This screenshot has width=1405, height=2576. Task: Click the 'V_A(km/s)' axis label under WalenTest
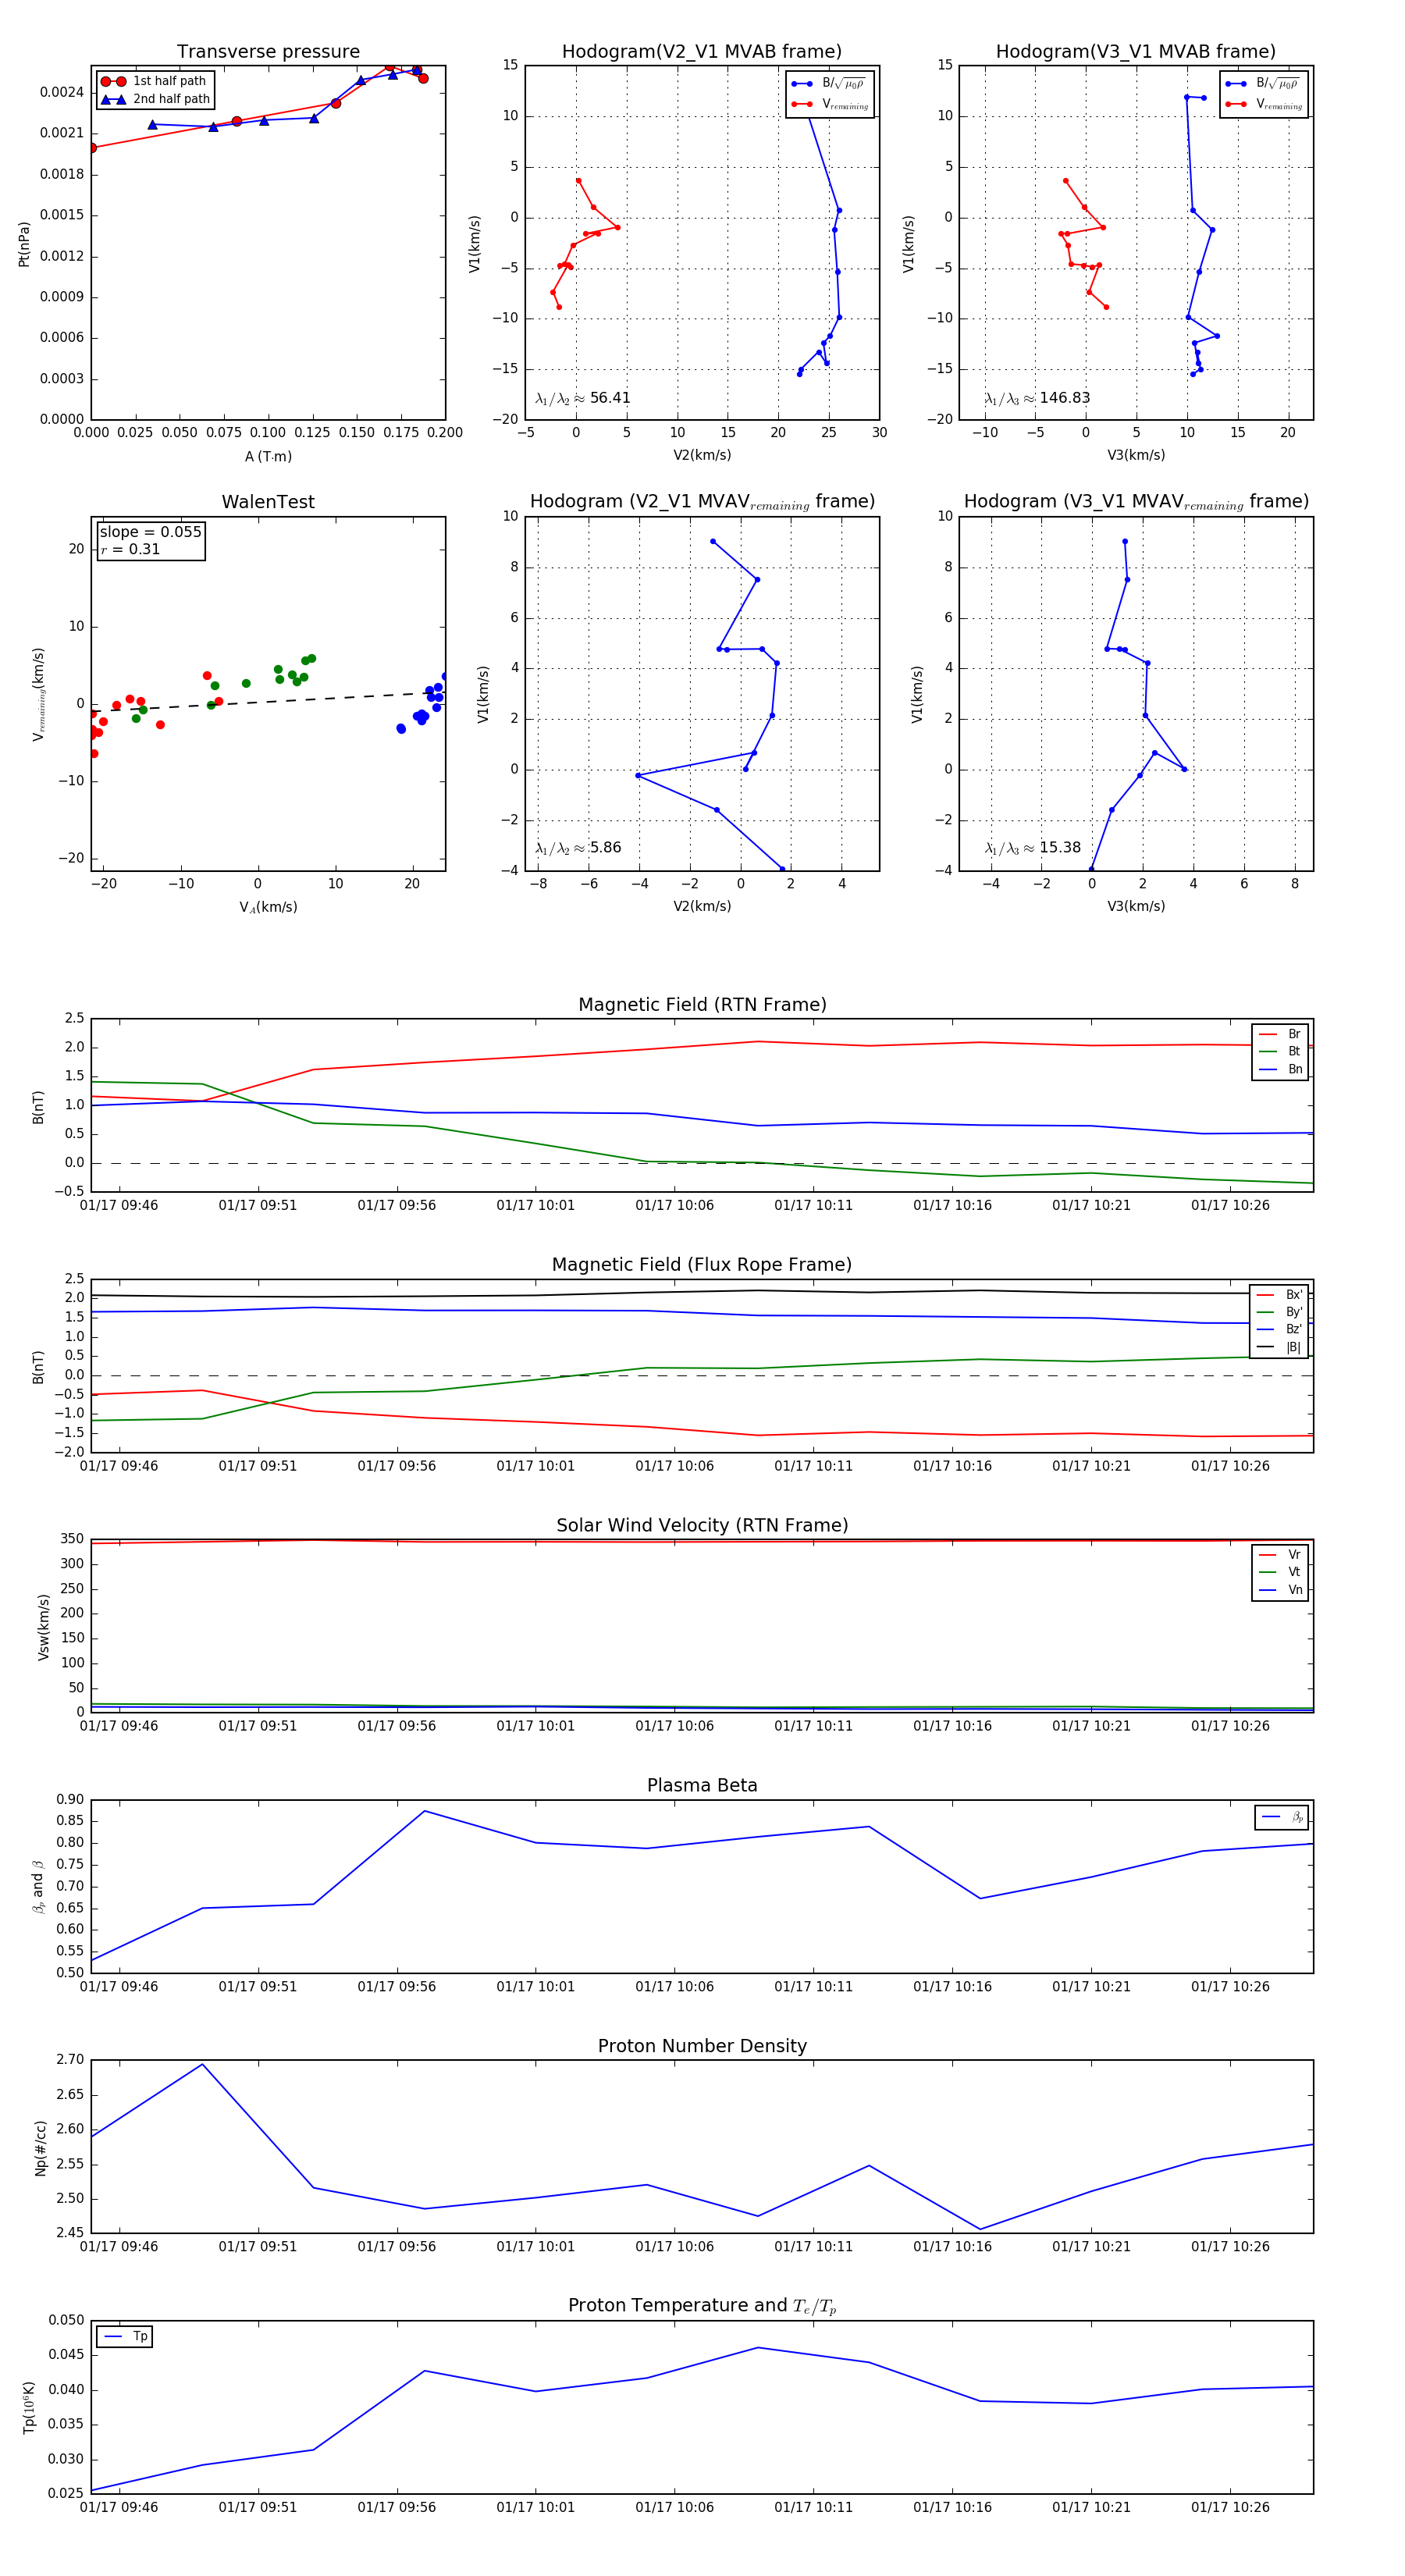(x=268, y=907)
